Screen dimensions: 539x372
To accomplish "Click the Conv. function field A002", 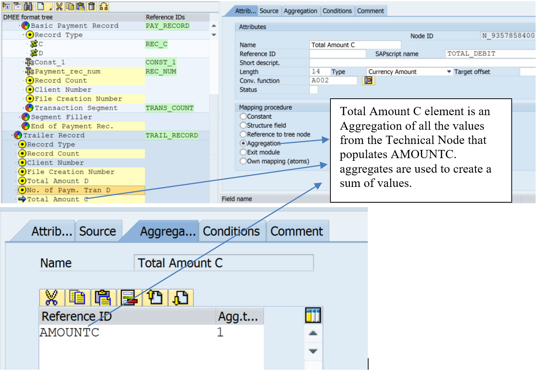I will point(333,80).
